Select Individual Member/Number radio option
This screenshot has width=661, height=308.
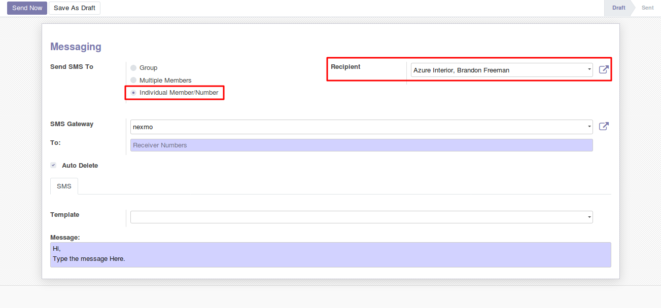pos(133,93)
